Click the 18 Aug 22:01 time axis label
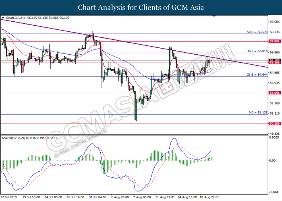 coord(209,197)
